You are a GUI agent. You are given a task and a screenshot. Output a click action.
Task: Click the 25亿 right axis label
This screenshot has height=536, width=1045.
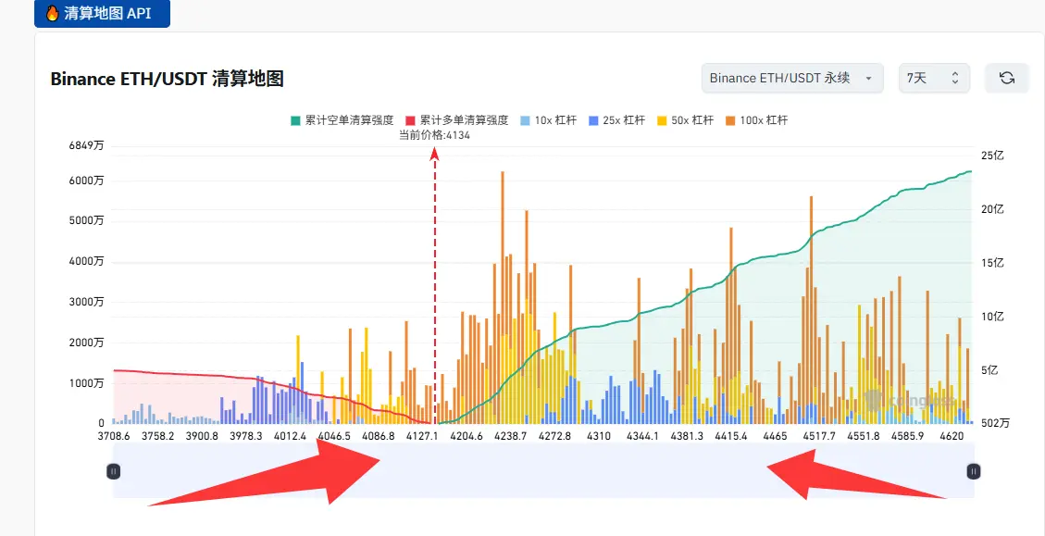click(x=992, y=156)
